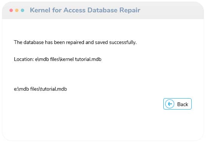
Task: Click the red dot in title bar
Action: (x=11, y=10)
